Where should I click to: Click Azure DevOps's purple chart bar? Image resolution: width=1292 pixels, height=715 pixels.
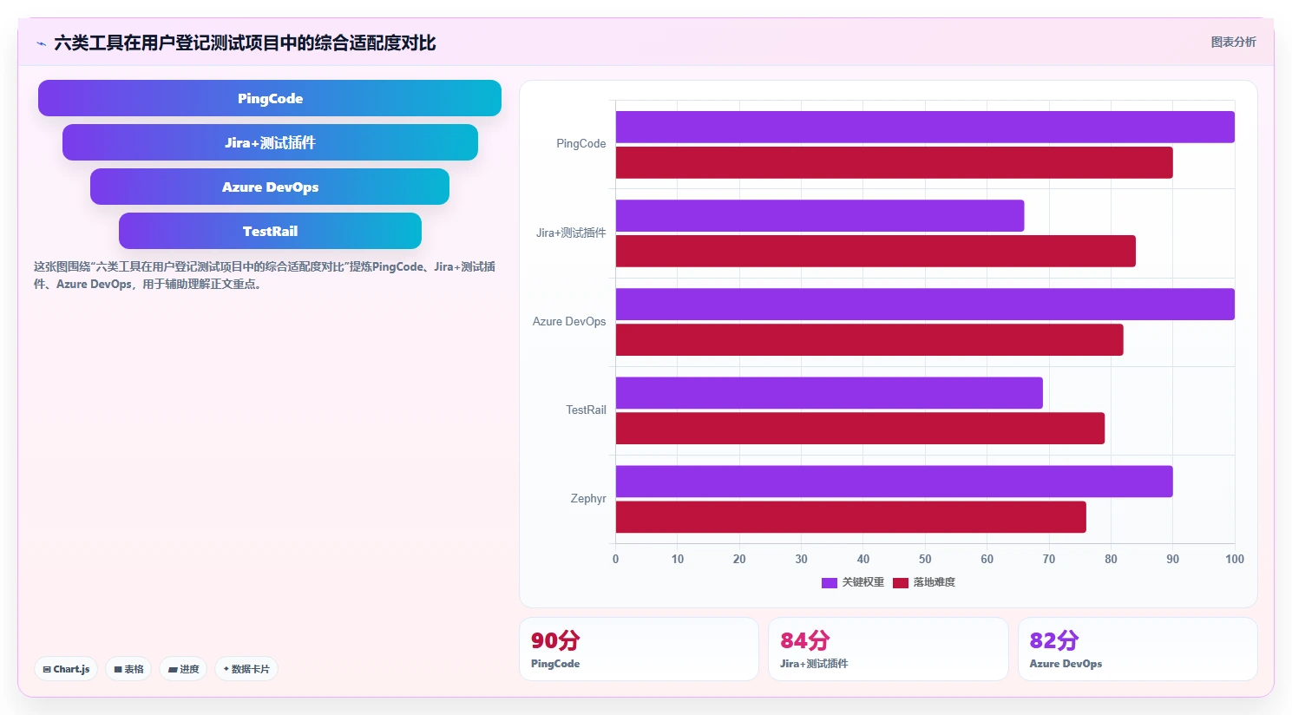(x=925, y=304)
